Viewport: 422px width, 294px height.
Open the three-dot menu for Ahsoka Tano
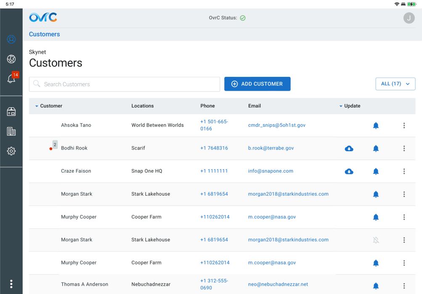pyautogui.click(x=404, y=126)
